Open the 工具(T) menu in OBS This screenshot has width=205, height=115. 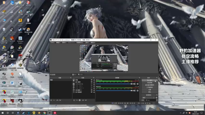click(x=87, y=43)
